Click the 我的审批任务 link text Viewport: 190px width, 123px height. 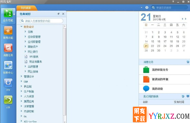[x=160, y=70]
